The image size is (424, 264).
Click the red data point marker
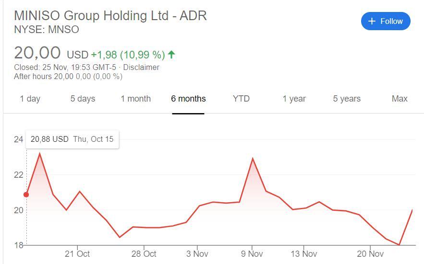(x=26, y=195)
